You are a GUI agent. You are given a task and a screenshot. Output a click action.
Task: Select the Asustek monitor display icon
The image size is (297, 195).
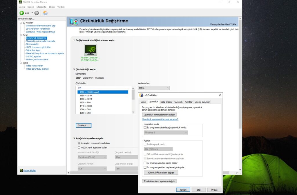click(90, 50)
